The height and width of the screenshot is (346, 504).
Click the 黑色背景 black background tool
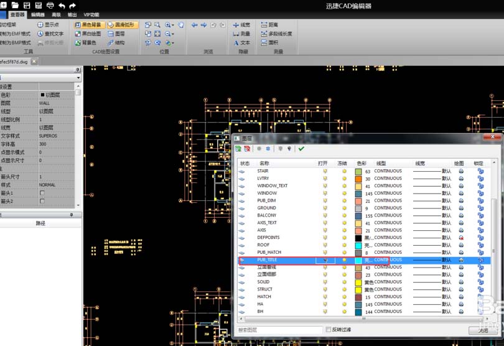tap(88, 25)
